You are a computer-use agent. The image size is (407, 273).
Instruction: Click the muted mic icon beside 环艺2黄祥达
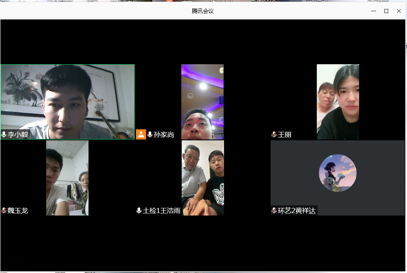274,210
